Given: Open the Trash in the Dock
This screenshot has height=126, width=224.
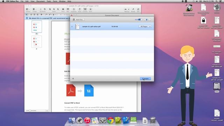Looking at the screenshot, I should tap(153, 120).
